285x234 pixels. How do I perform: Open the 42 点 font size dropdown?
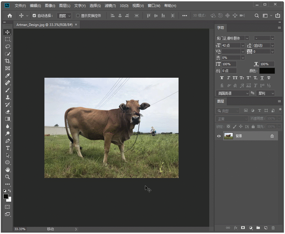243,45
